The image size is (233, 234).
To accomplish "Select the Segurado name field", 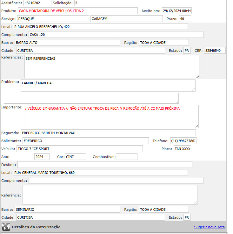I will click(108, 133).
